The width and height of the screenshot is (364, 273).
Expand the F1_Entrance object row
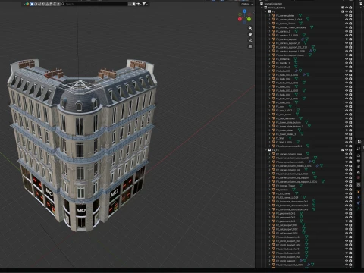point(269,59)
